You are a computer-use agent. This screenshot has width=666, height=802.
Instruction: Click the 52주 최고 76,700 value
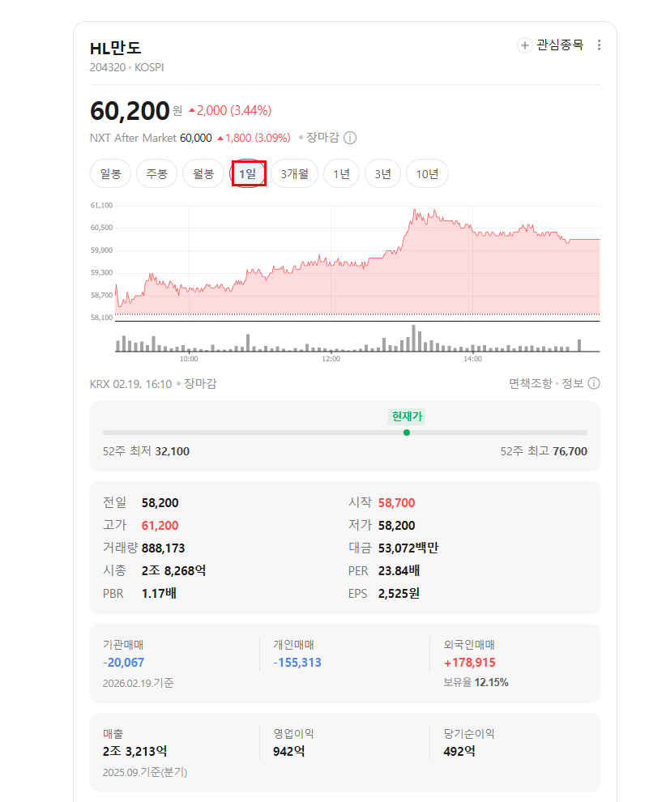[x=570, y=451]
